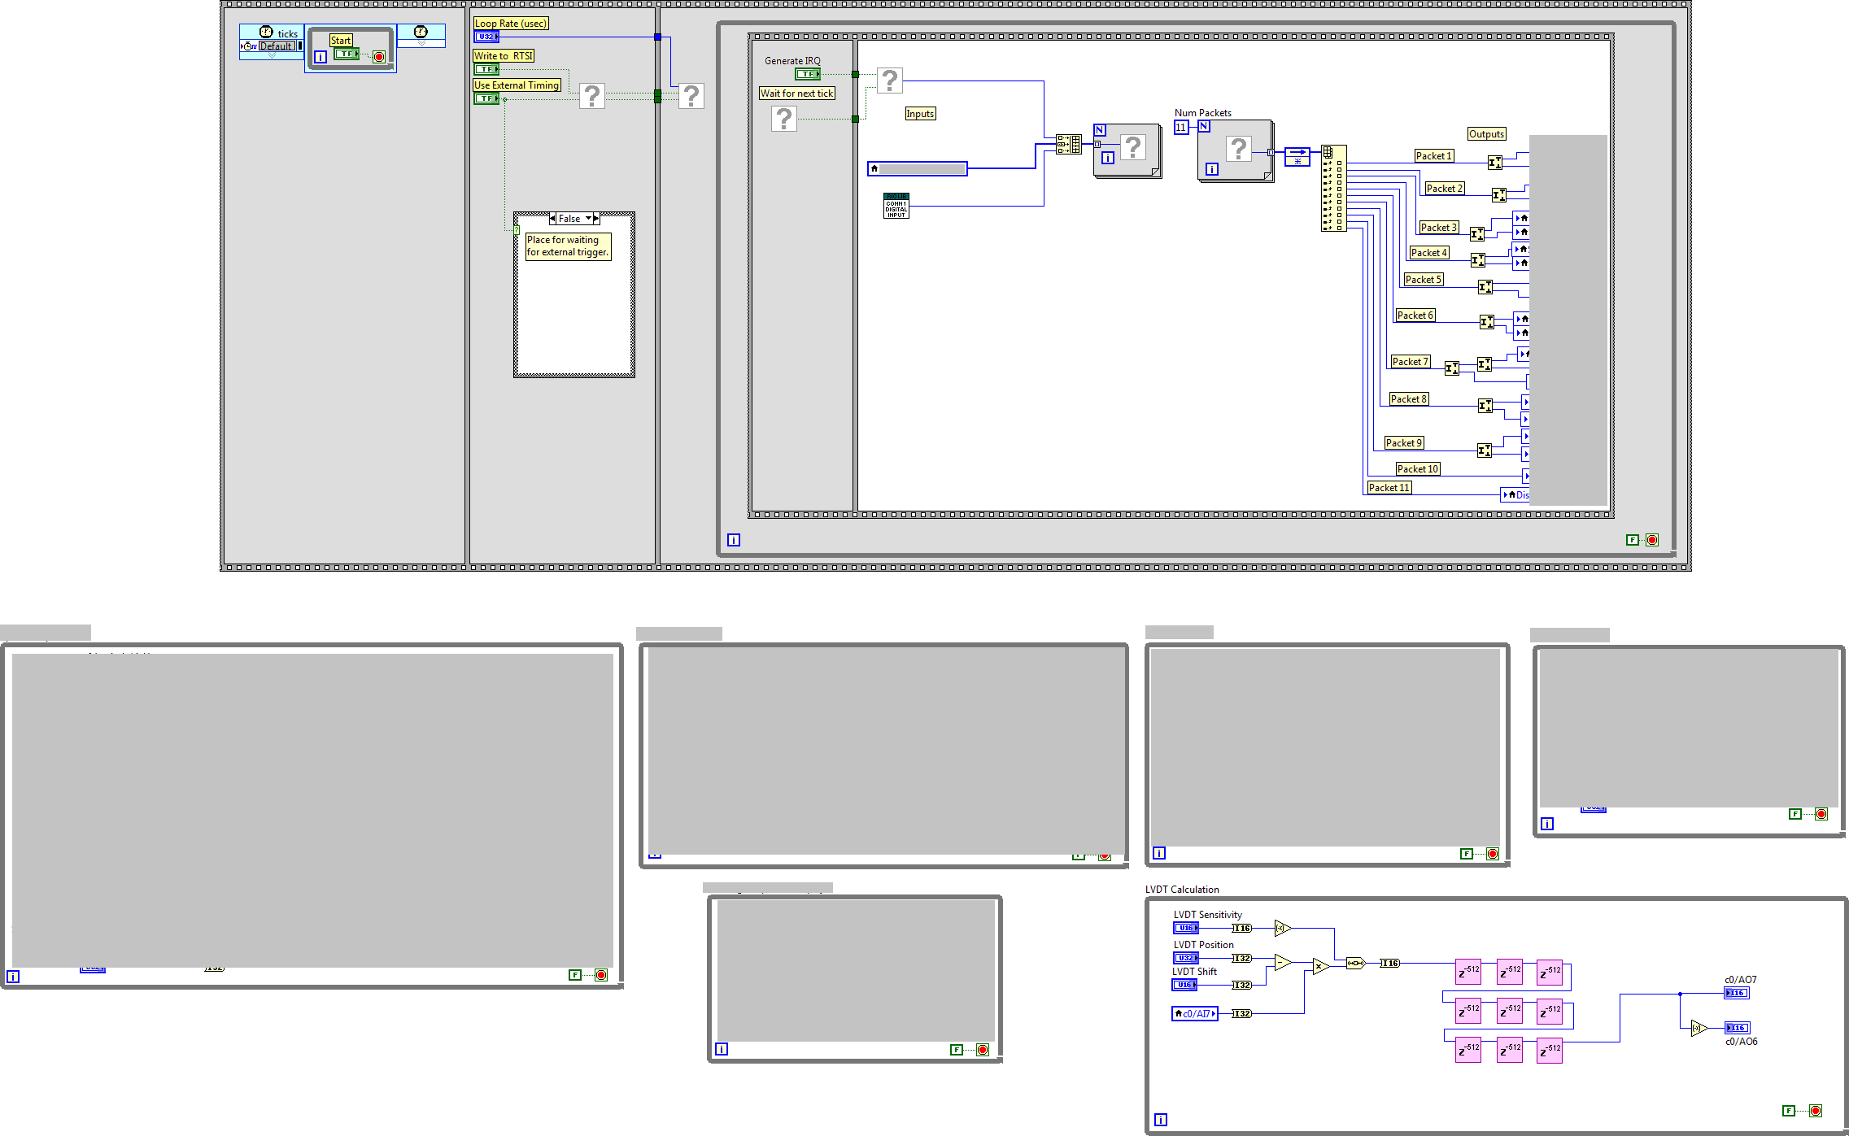The width and height of the screenshot is (1849, 1136).
Task: Click the last z-512 delay in bottom row
Action: (x=1550, y=1051)
